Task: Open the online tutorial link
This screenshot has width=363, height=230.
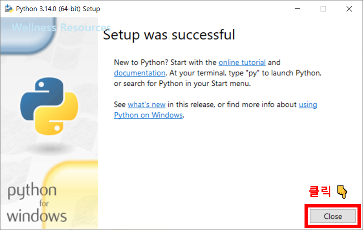Action: tap(242, 62)
